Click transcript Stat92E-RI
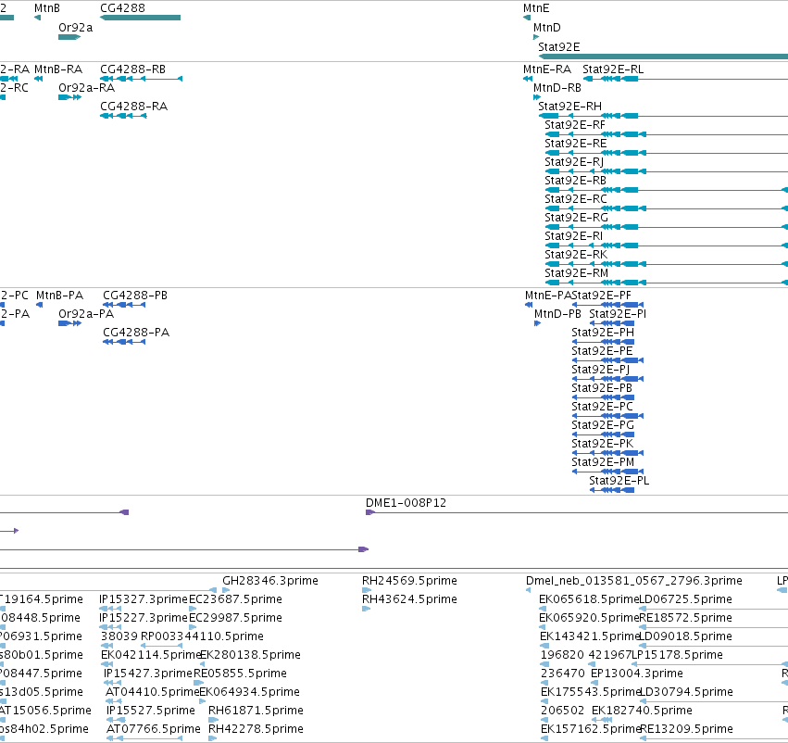 (573, 236)
